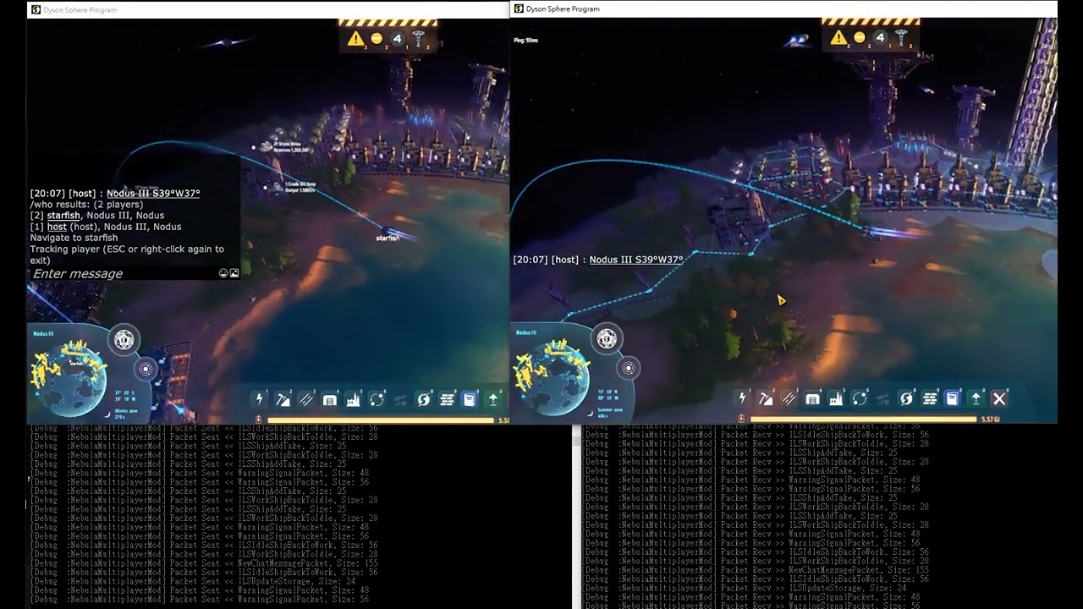Click starmap round button above right minimap
1083x609 pixels.
tap(607, 339)
